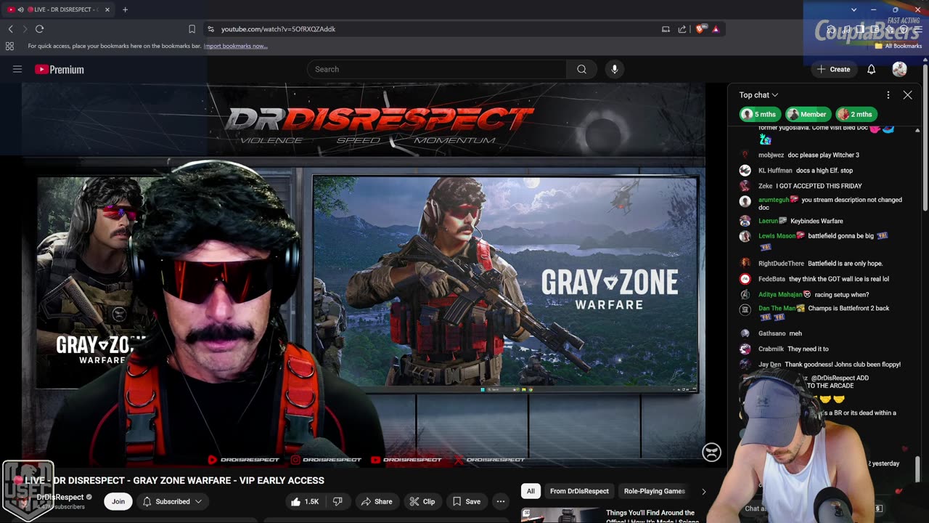Open the Brave Rewards triangle icon
The height and width of the screenshot is (523, 929).
[x=716, y=29]
